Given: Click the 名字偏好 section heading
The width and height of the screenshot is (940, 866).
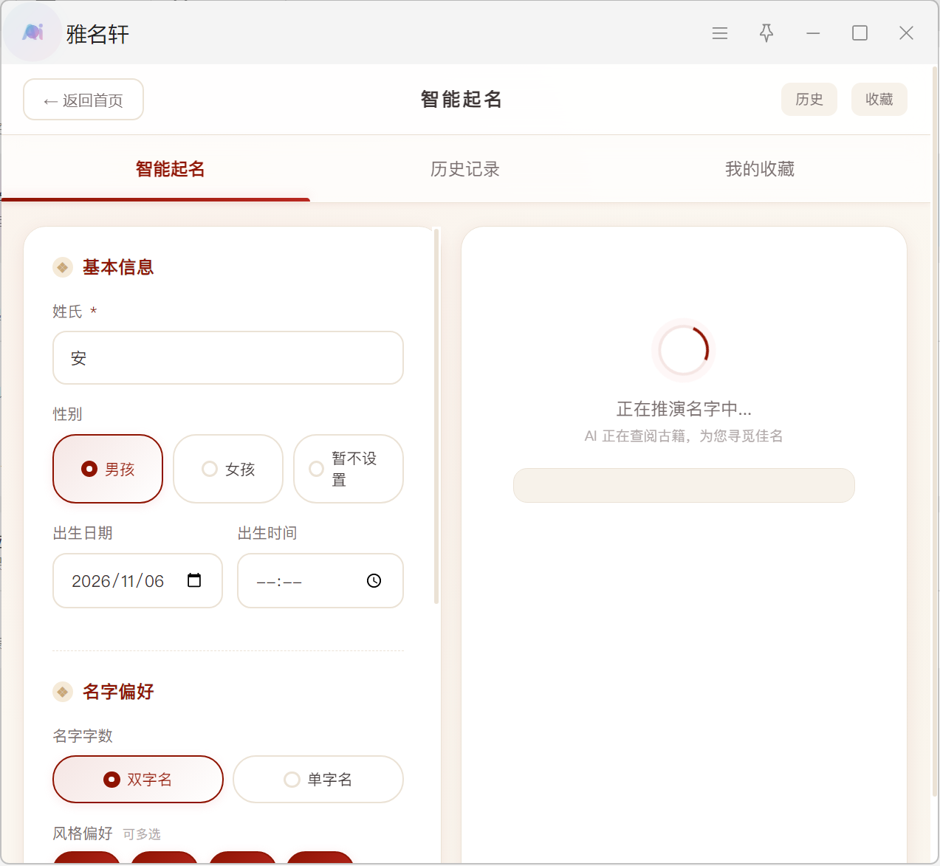Looking at the screenshot, I should tap(118, 692).
